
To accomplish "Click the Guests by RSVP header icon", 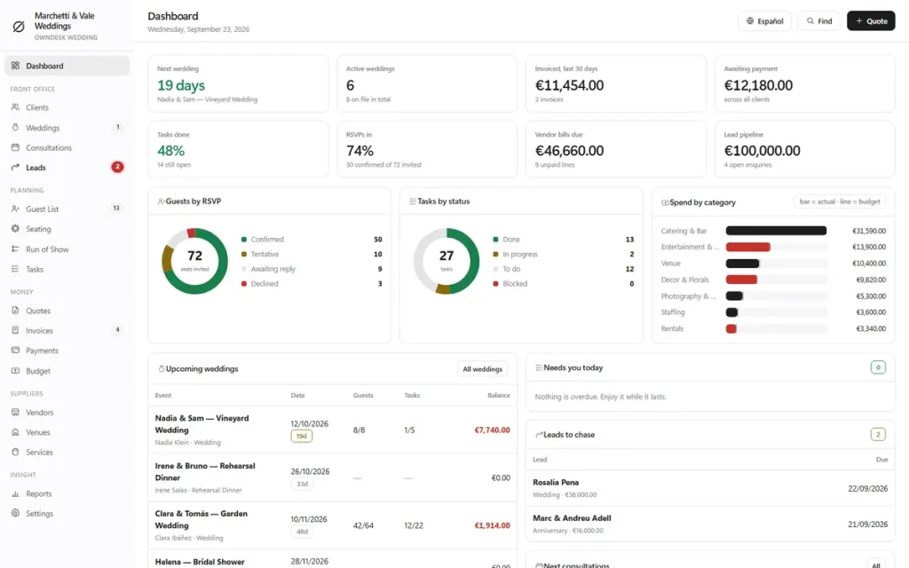I will pos(161,201).
